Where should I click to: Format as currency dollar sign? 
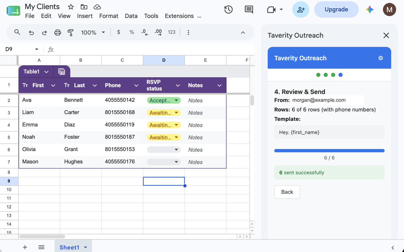pos(119,32)
